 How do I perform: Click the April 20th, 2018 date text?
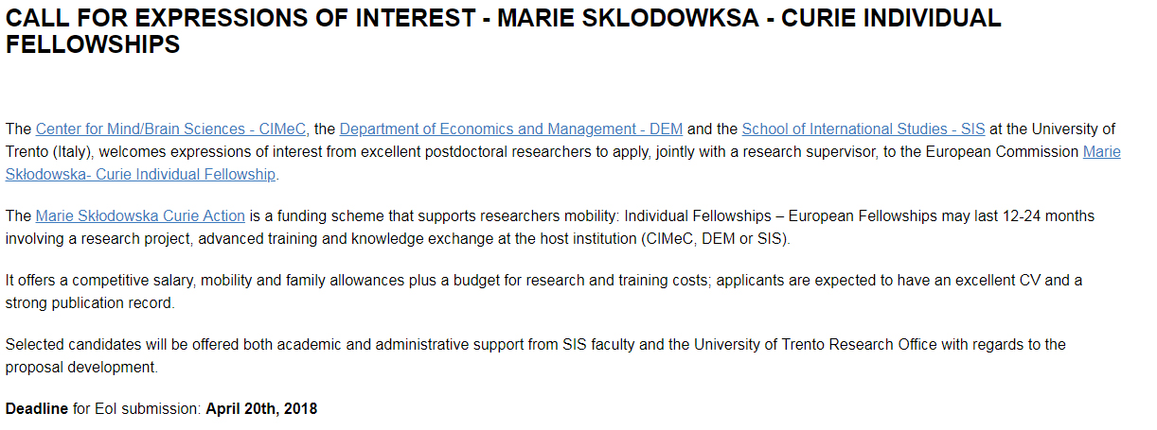point(261,408)
